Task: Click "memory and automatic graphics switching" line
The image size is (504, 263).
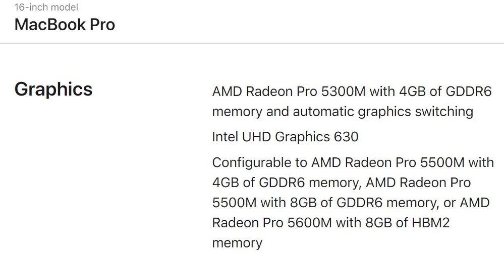Action: (343, 112)
